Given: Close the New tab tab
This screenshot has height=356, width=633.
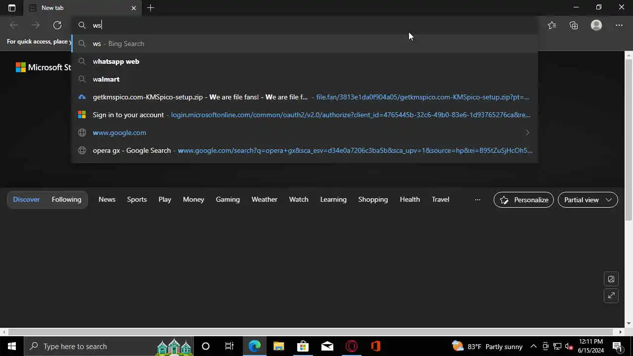Looking at the screenshot, I should coord(134,8).
